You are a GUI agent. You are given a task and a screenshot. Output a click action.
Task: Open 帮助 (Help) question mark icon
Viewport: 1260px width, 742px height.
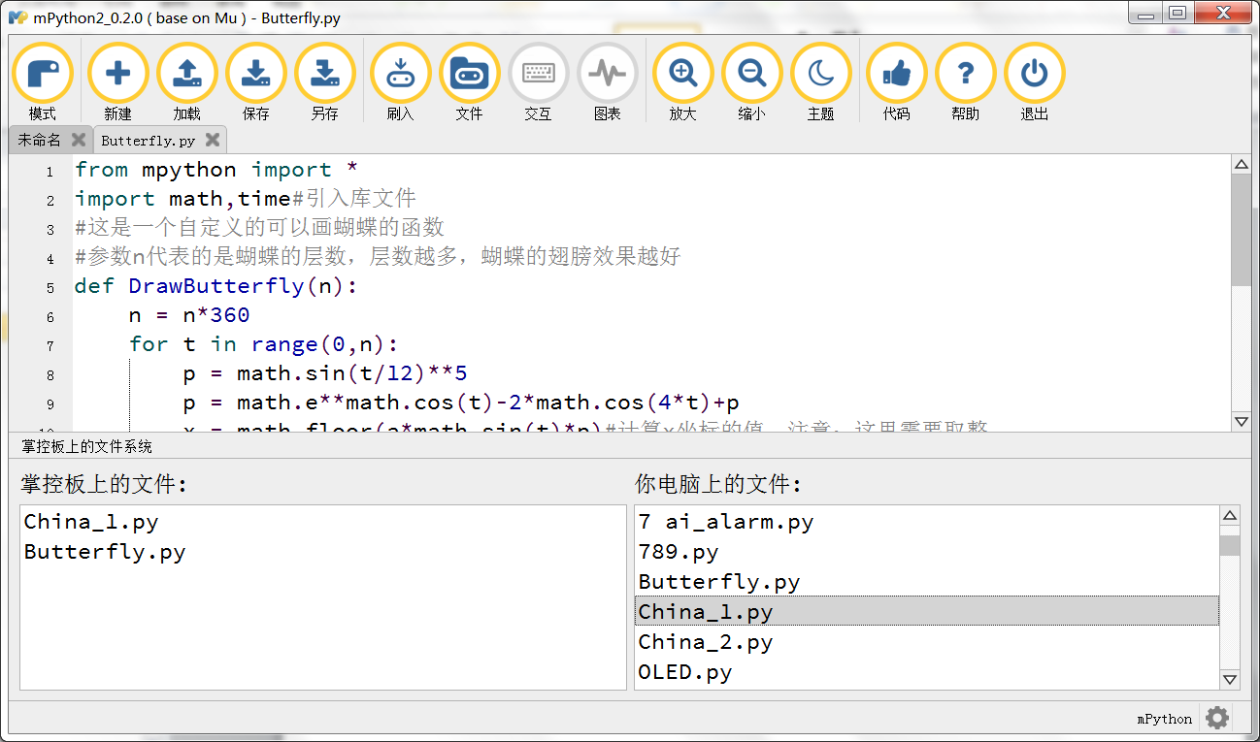[x=965, y=74]
